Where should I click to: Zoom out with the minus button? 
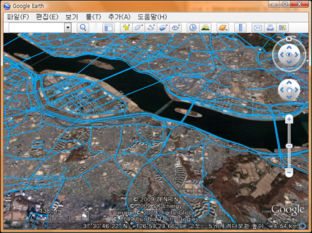click(x=289, y=173)
